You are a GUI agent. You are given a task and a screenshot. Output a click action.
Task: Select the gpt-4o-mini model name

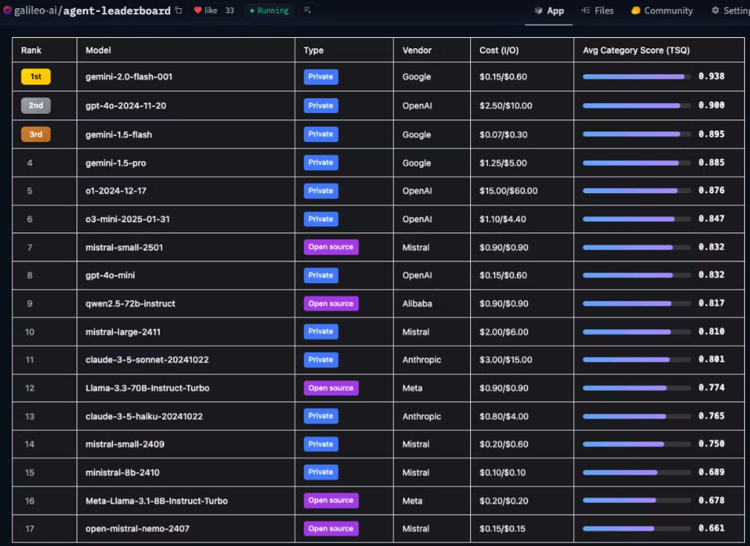coord(110,275)
